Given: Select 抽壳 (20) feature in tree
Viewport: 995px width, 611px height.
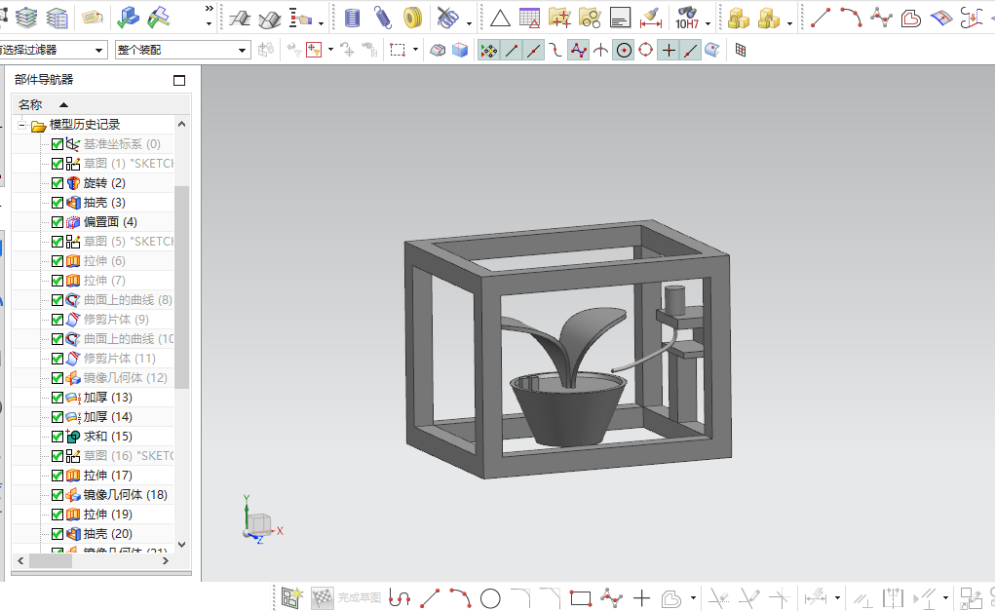Looking at the screenshot, I should tap(108, 534).
